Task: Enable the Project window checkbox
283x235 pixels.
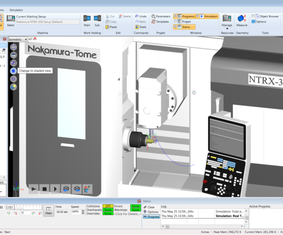Action: click(175, 22)
